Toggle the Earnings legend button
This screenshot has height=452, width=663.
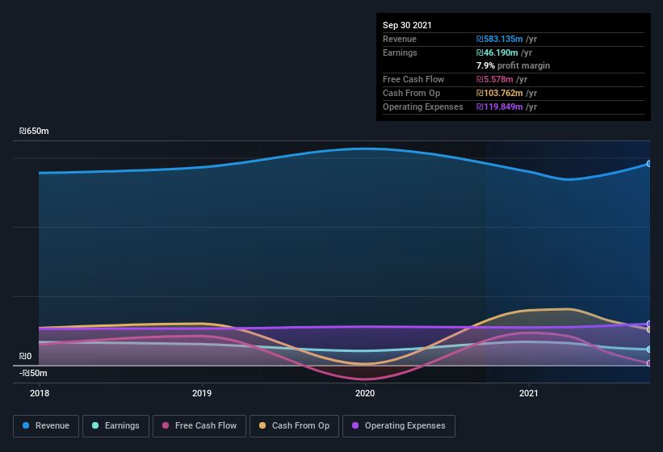pyautogui.click(x=115, y=426)
